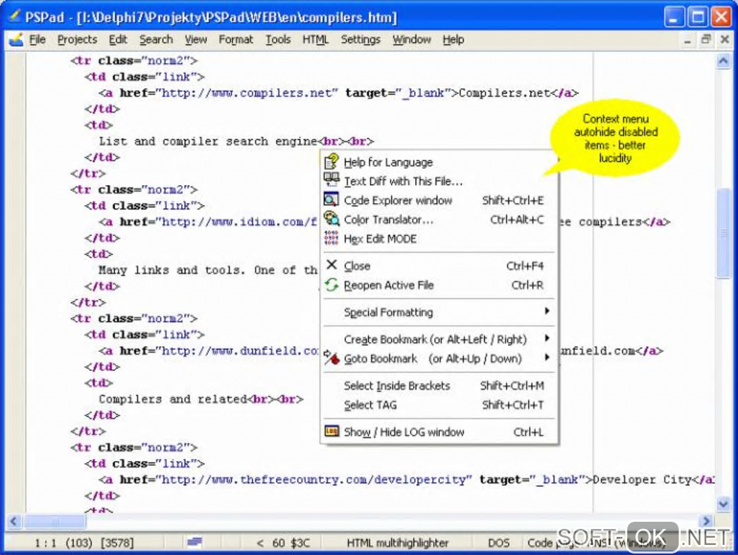Click the LOG window icon in context menu
This screenshot has height=555, width=738.
[x=331, y=431]
